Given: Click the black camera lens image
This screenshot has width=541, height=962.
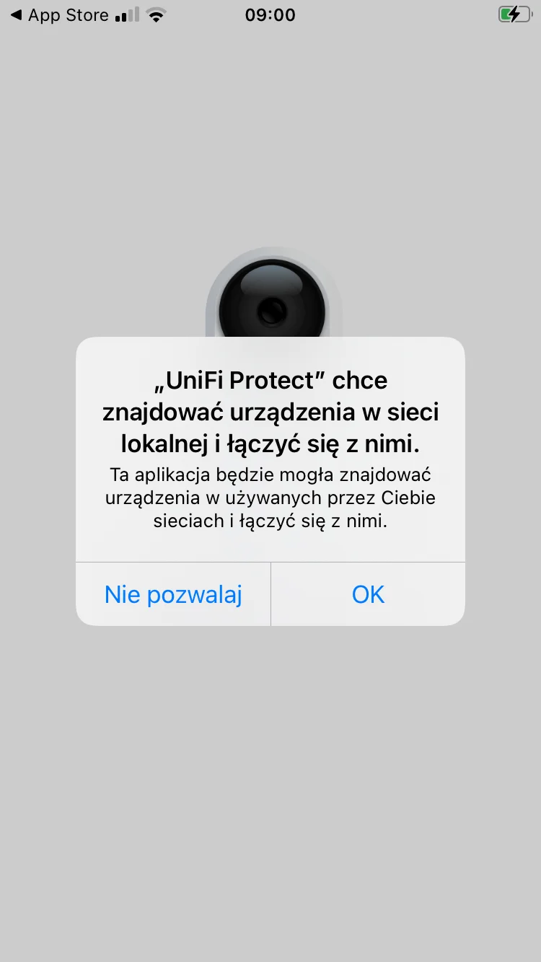Looking at the screenshot, I should (273, 300).
